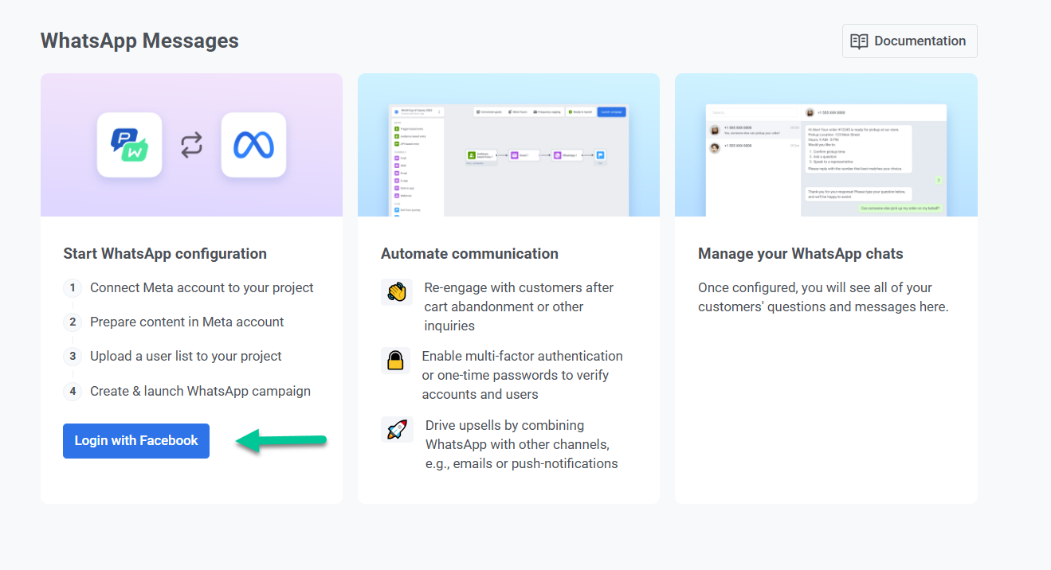This screenshot has width=1051, height=570.
Task: Select step 2 Prepare content in Meta
Action: [x=186, y=322]
